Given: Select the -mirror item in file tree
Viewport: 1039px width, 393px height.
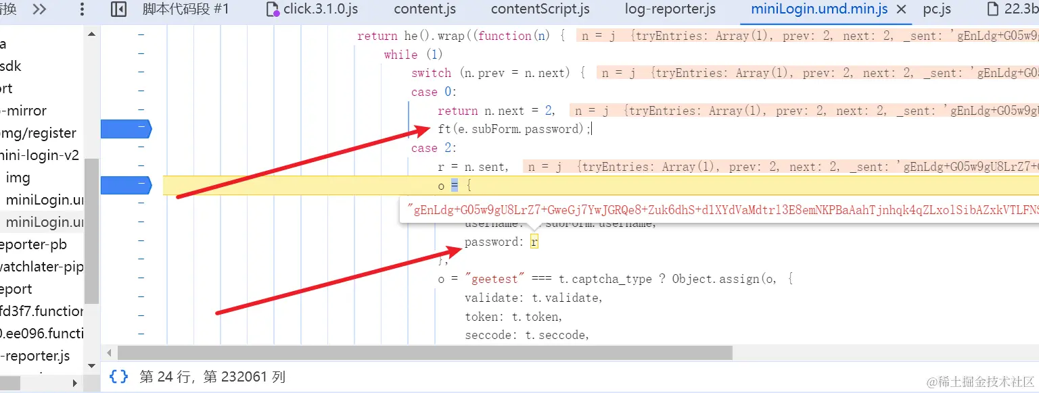Looking at the screenshot, I should coord(23,111).
